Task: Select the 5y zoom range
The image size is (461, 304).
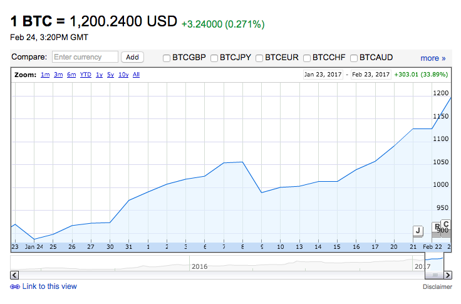Action: pos(110,75)
